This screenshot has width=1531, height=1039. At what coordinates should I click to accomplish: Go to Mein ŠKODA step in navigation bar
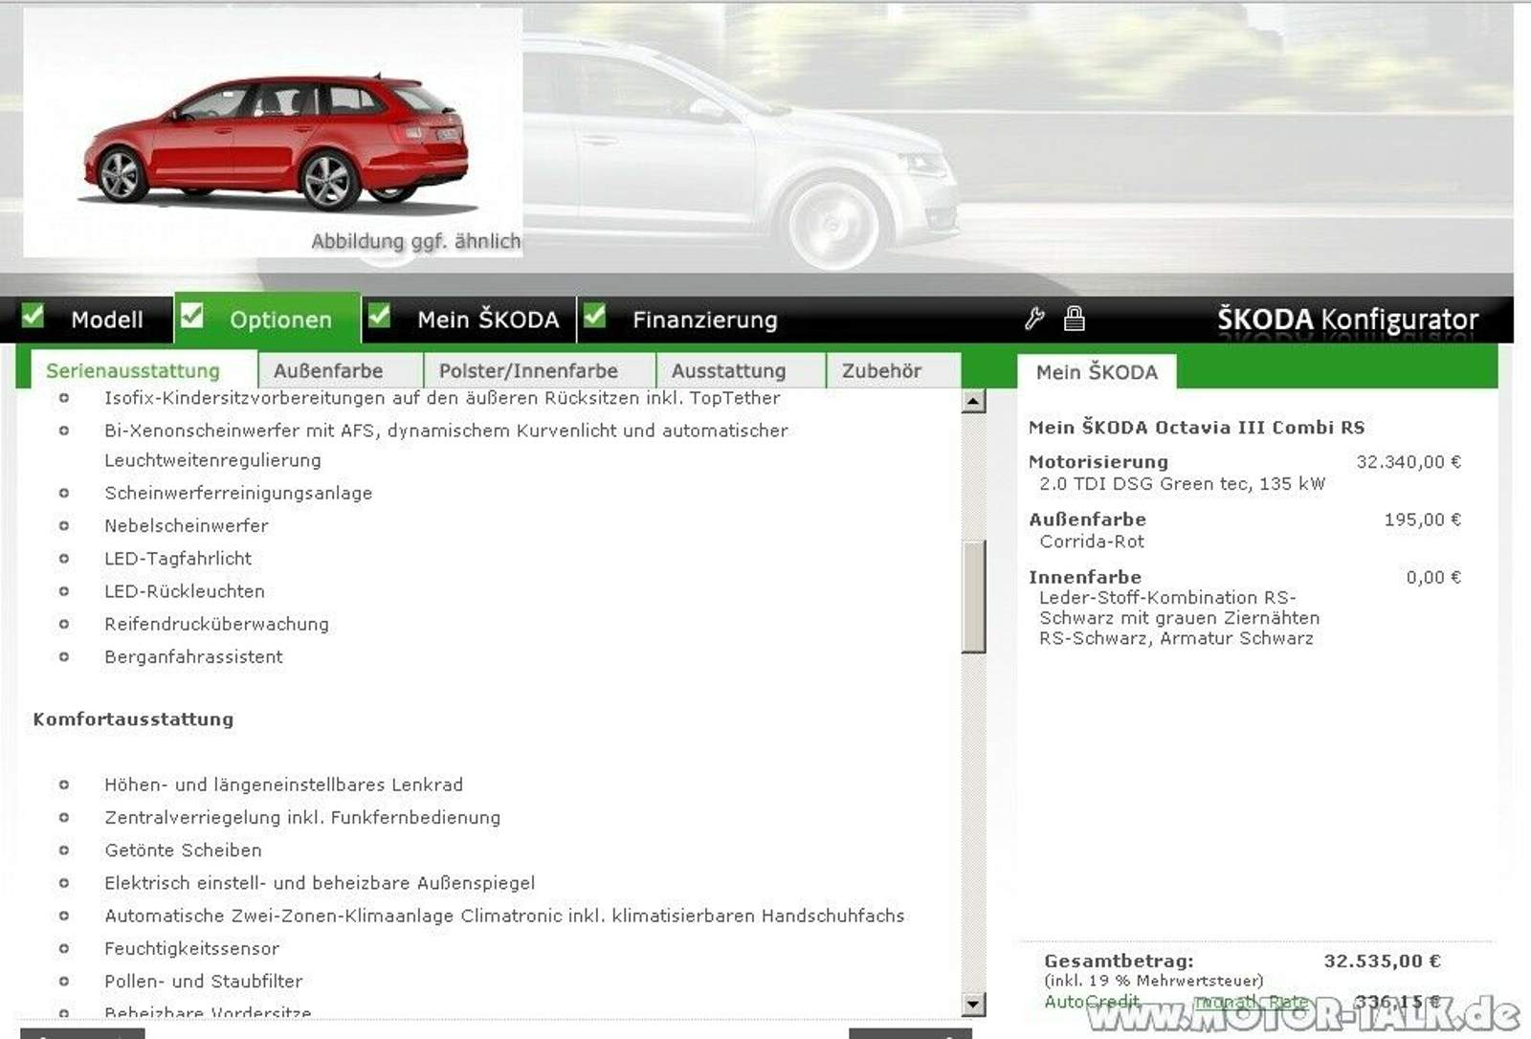tap(488, 320)
